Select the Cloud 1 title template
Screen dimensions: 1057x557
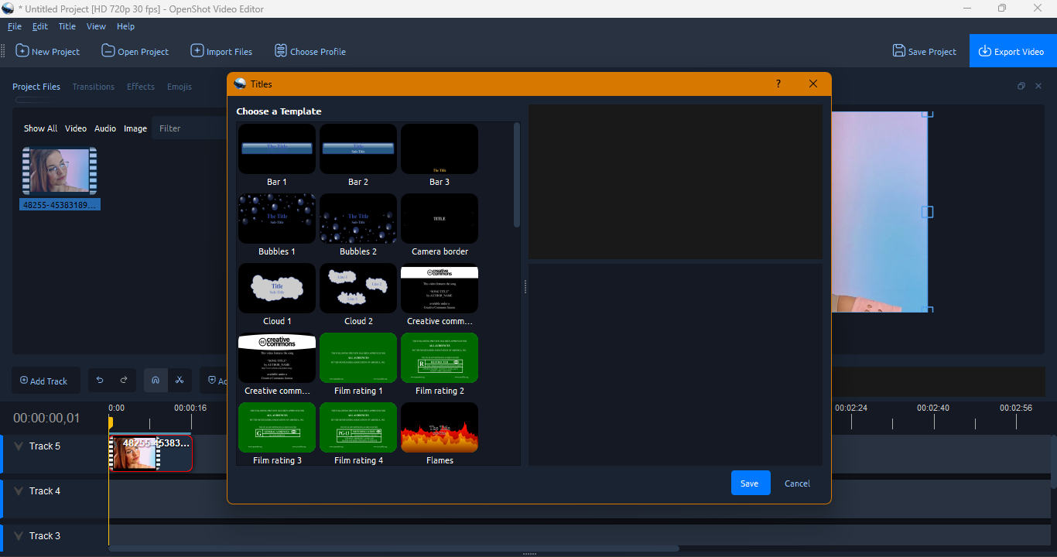[277, 295]
